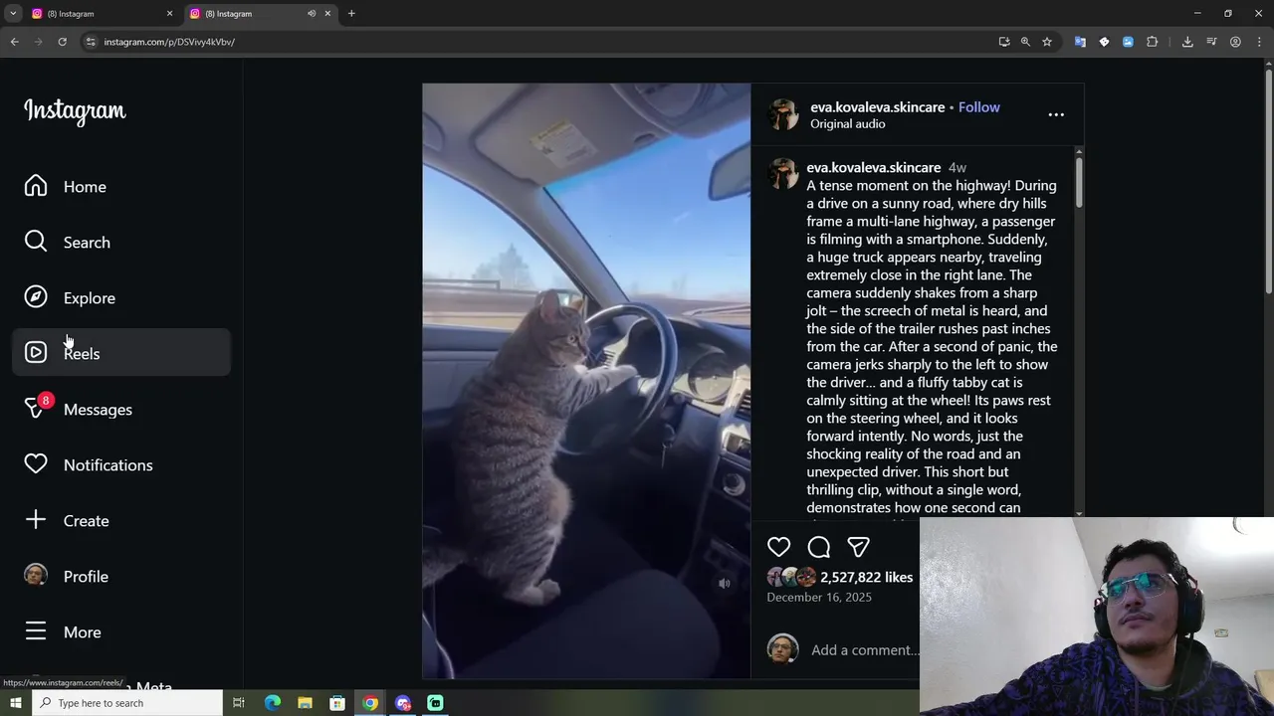Open comments via the speech bubble icon
This screenshot has width=1274, height=716.
pos(819,547)
